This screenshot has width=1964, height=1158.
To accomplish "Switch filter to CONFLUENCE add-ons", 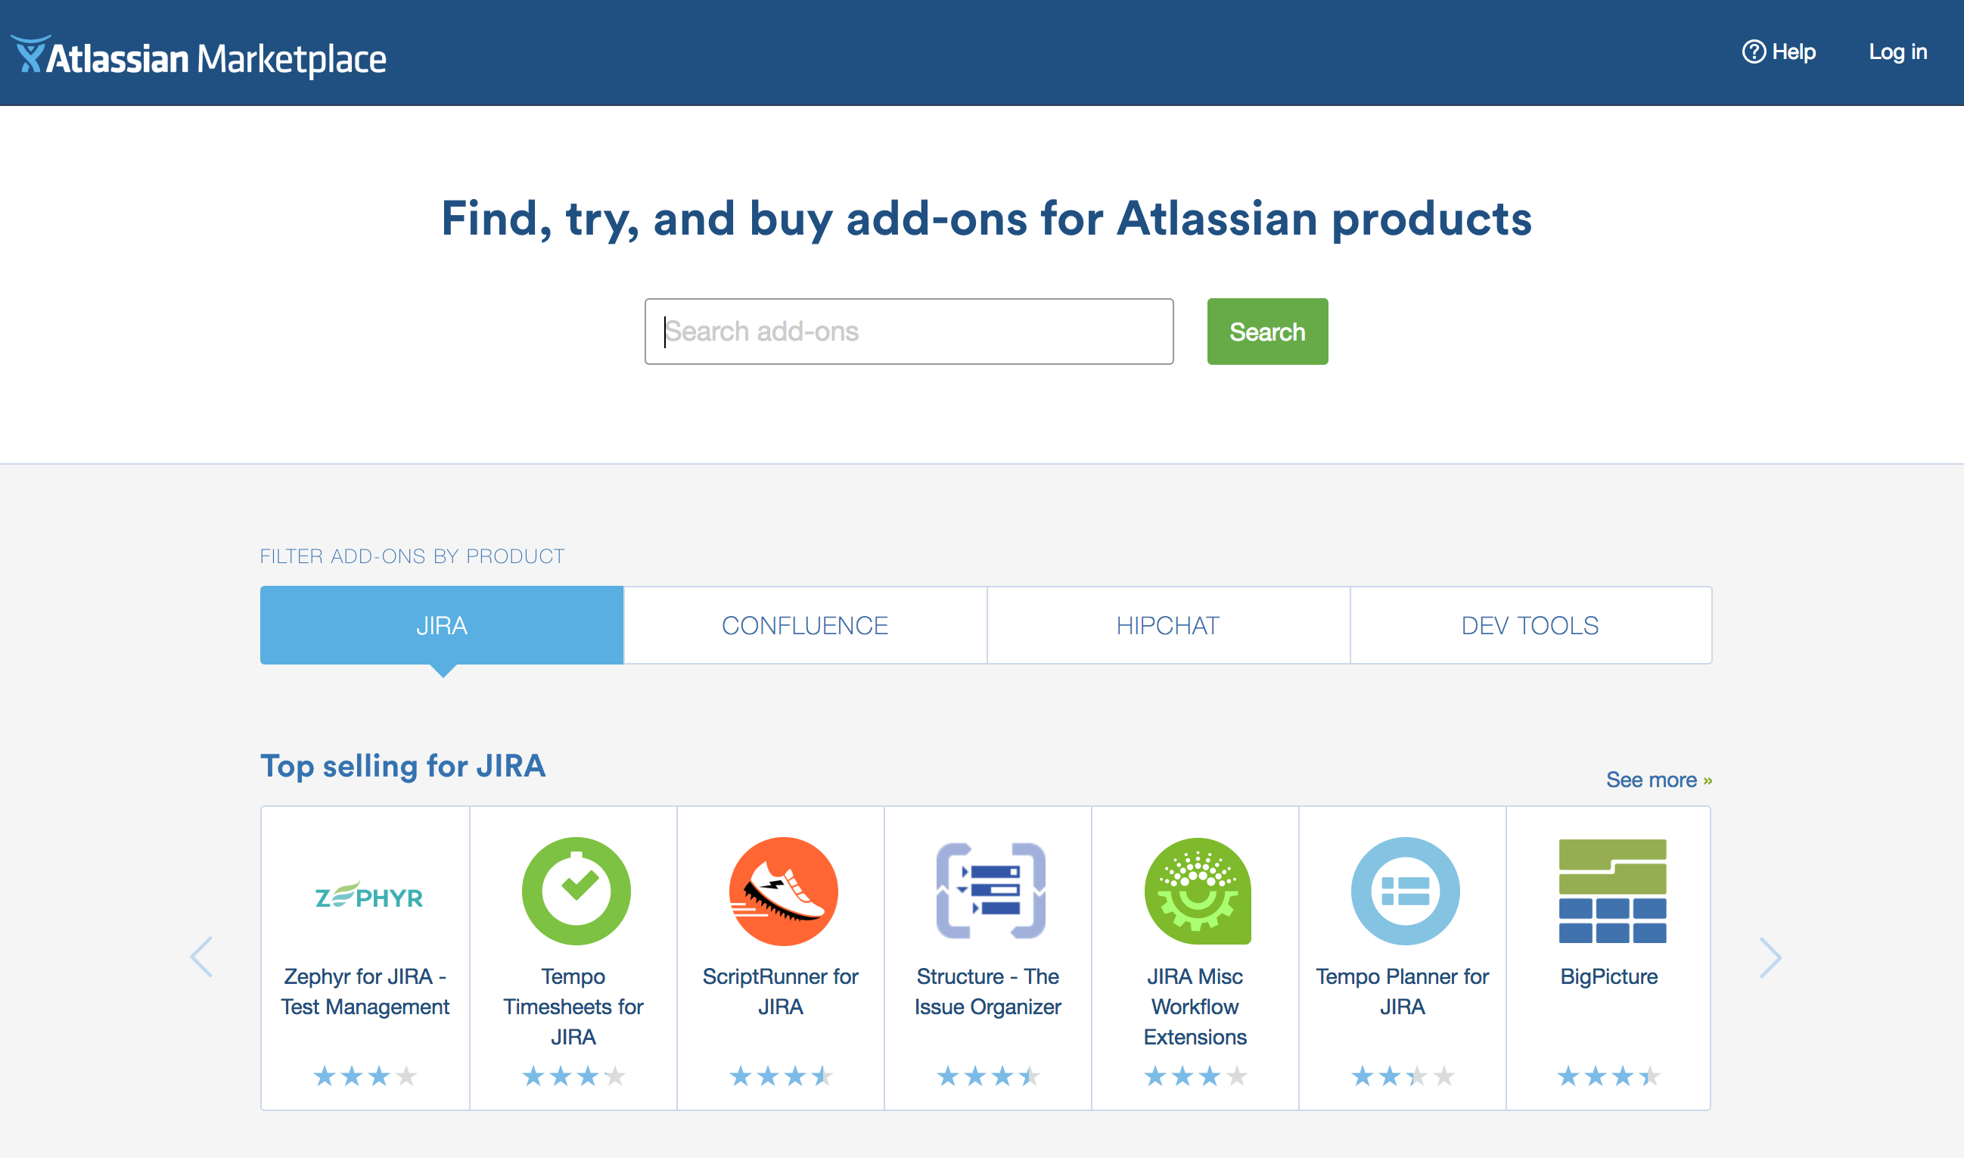I will point(805,624).
